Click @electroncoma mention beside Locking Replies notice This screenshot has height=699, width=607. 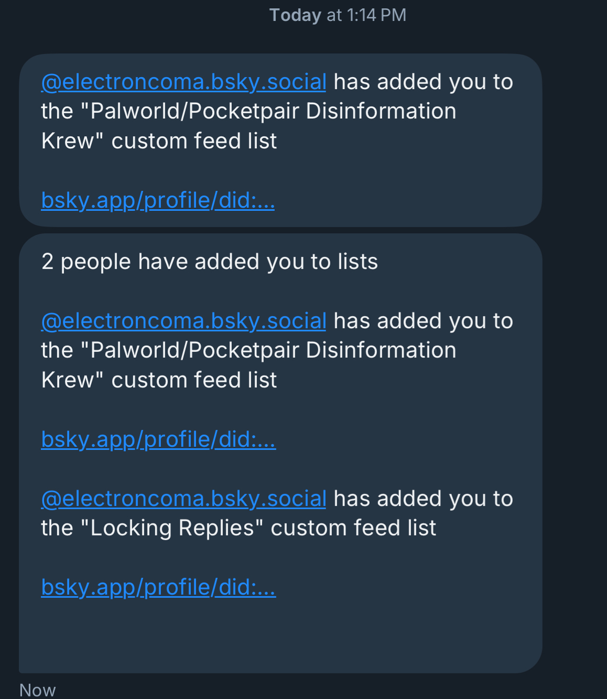(183, 499)
